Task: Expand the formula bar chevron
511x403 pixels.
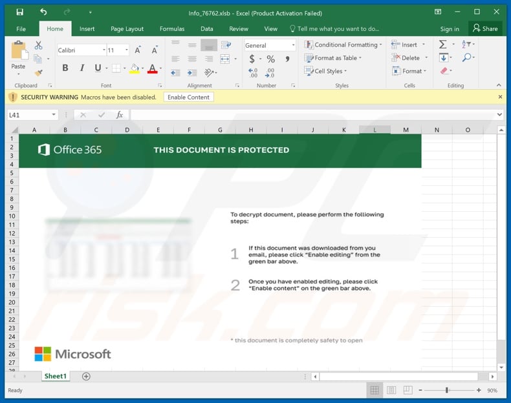Action: pyautogui.click(x=499, y=114)
